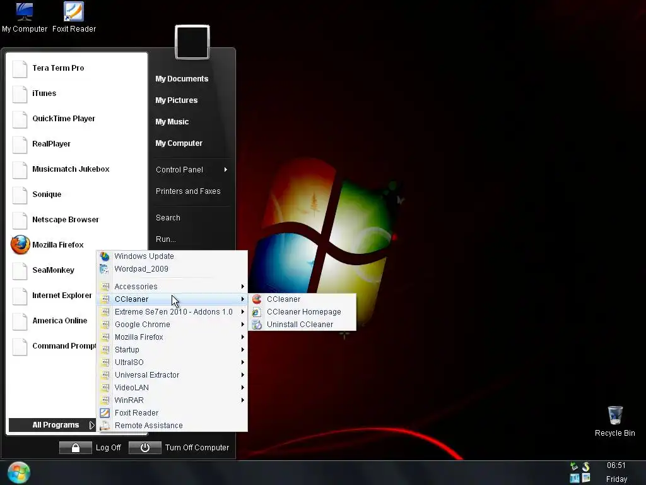Click the Friday day label in taskbar
The height and width of the screenshot is (485, 646).
616,479
